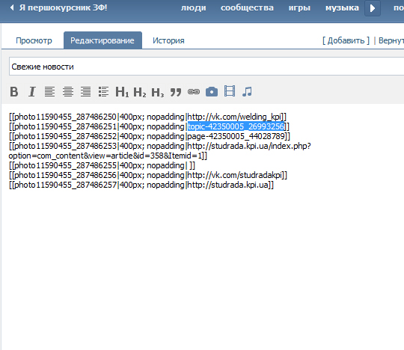404x350 pixels.
Task: Go to the сообщества header menu
Action: [x=247, y=8]
